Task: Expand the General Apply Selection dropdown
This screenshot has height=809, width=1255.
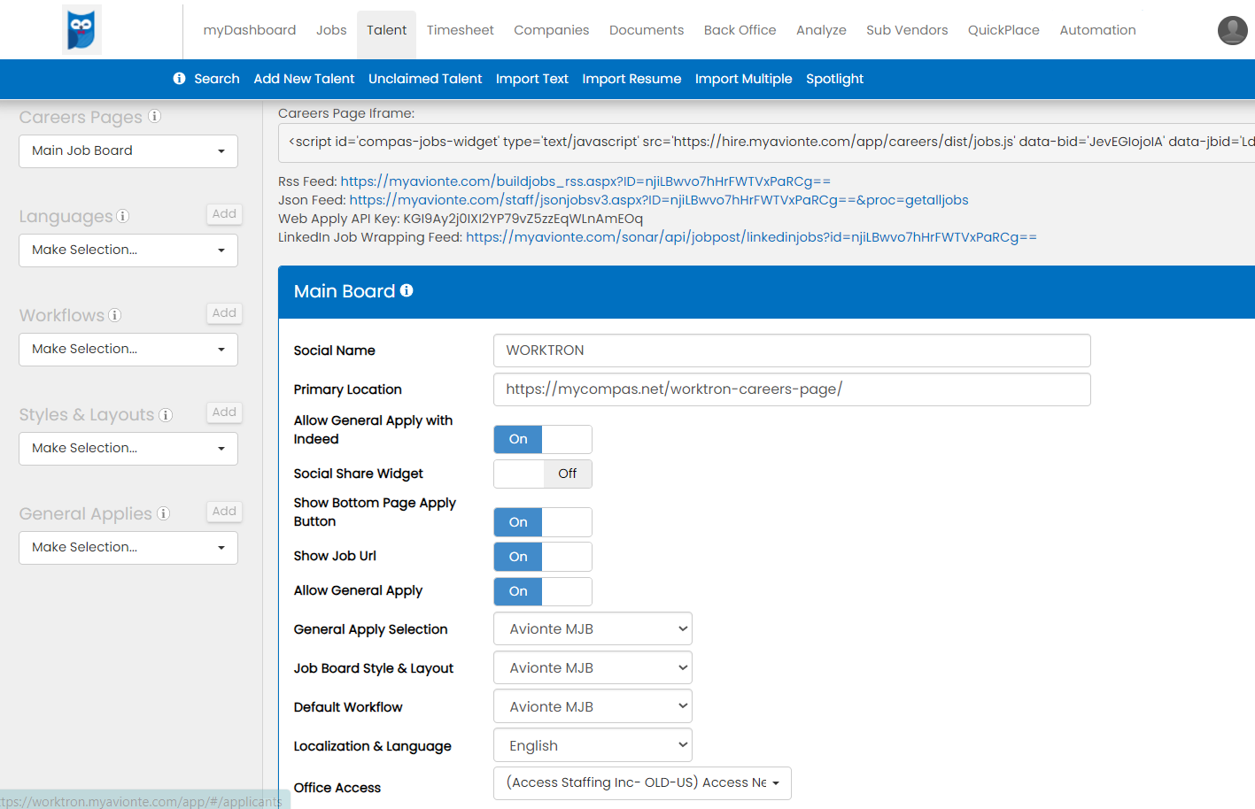Action: click(x=593, y=629)
